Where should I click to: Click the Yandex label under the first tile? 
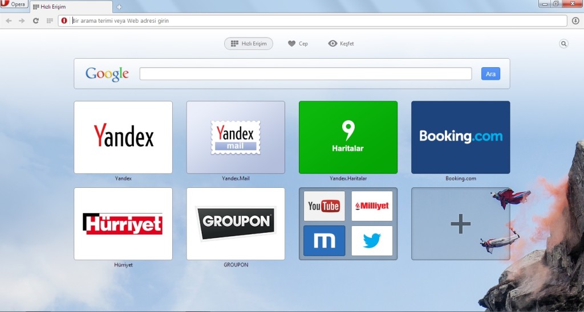pyautogui.click(x=123, y=179)
